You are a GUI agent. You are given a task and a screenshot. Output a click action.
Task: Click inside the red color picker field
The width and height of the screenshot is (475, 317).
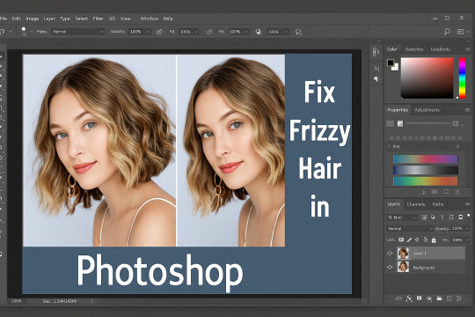(427, 78)
